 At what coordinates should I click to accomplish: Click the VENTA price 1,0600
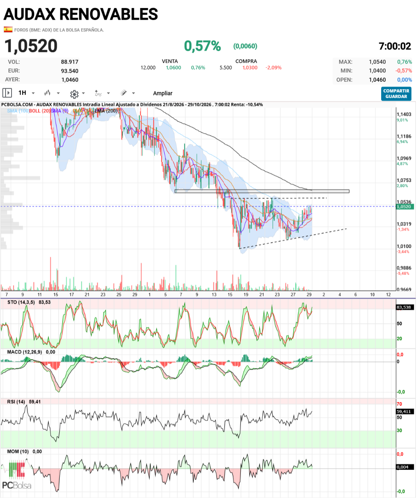(x=173, y=68)
